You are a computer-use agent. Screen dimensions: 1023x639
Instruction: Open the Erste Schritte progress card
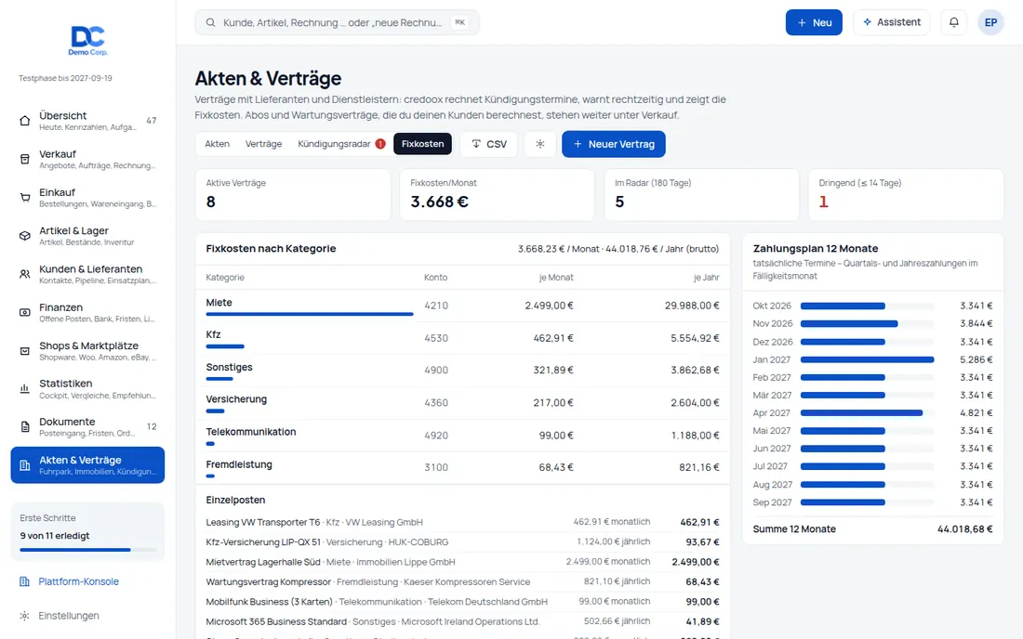tap(87, 531)
